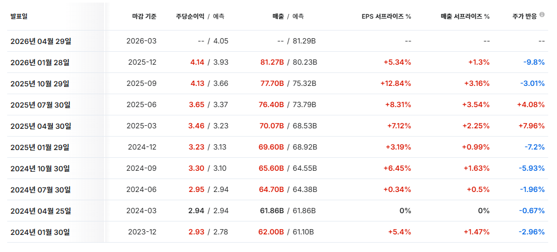The image size is (557, 252).
Task: Click the 2023-12 period cell
Action: click(141, 232)
